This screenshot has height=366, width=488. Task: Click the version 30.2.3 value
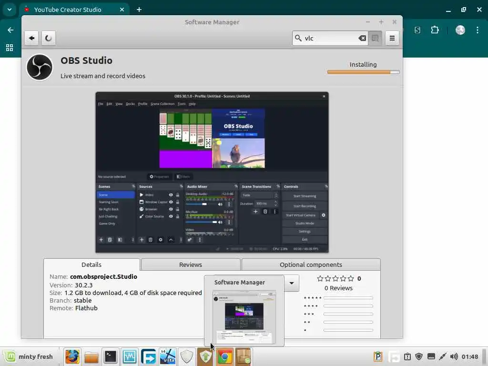click(x=83, y=285)
